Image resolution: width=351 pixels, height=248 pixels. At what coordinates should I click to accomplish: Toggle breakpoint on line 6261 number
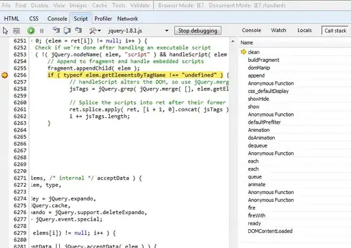coord(19,109)
